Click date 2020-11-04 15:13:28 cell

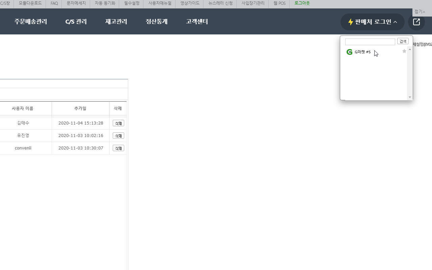click(81, 123)
